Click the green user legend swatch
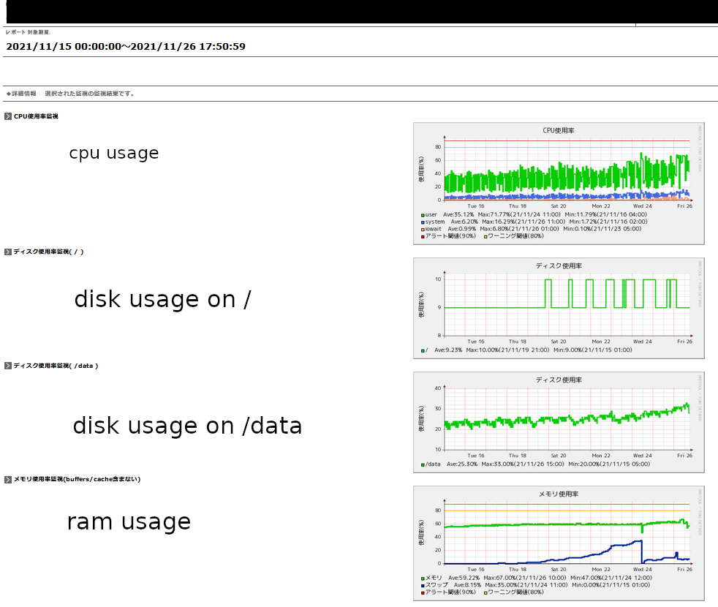This screenshot has width=718, height=607. pos(423,215)
